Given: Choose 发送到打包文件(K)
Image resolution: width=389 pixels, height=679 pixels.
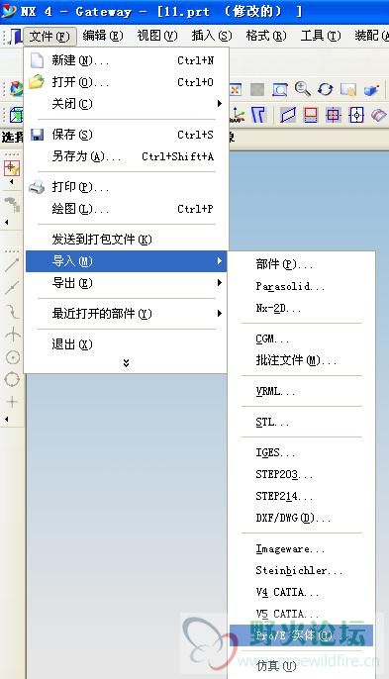Looking at the screenshot, I should pyautogui.click(x=126, y=240).
